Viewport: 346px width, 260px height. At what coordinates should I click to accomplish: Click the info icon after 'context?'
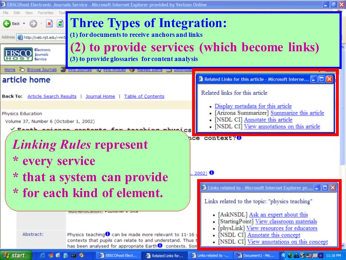239,138
